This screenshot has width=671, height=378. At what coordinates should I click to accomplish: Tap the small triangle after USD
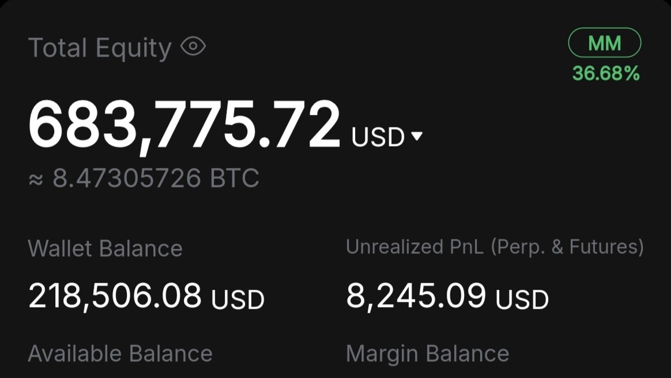click(417, 136)
